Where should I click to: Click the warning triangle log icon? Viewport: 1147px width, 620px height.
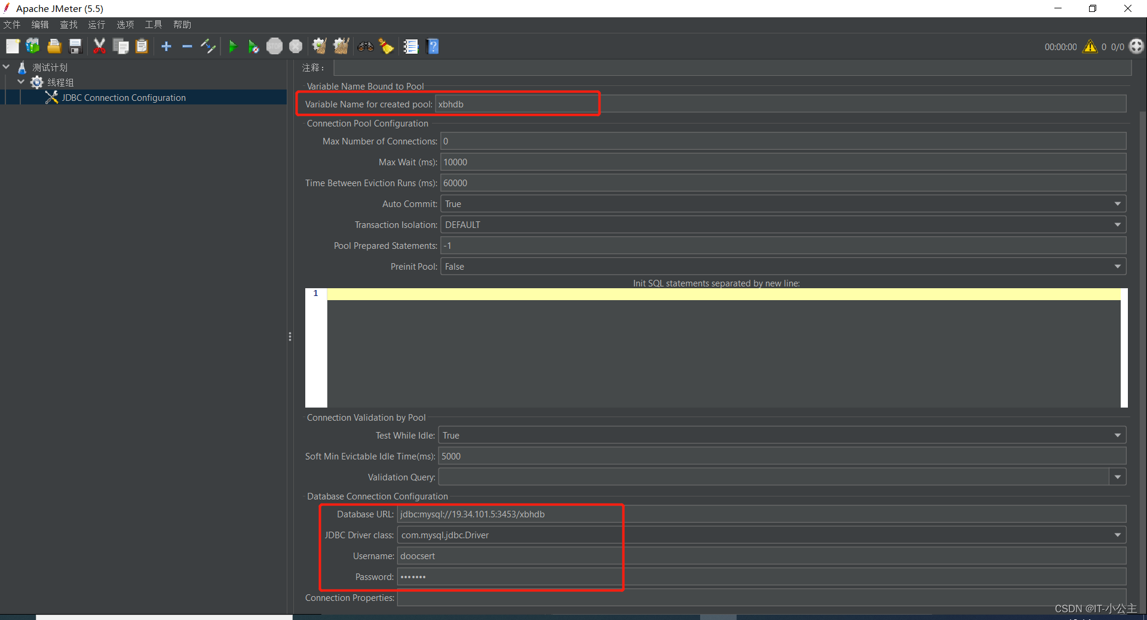pyautogui.click(x=1090, y=46)
